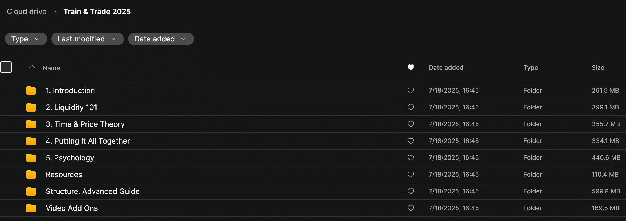
Task: Open the Type filter dropdown
Action: [26, 39]
